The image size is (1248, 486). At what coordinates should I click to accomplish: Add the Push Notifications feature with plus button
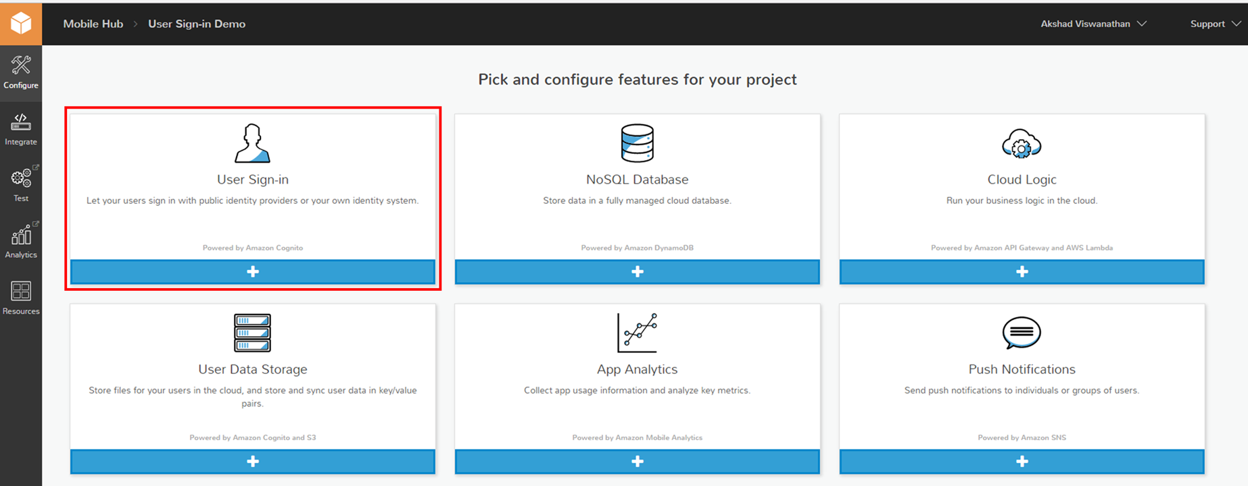point(1021,462)
